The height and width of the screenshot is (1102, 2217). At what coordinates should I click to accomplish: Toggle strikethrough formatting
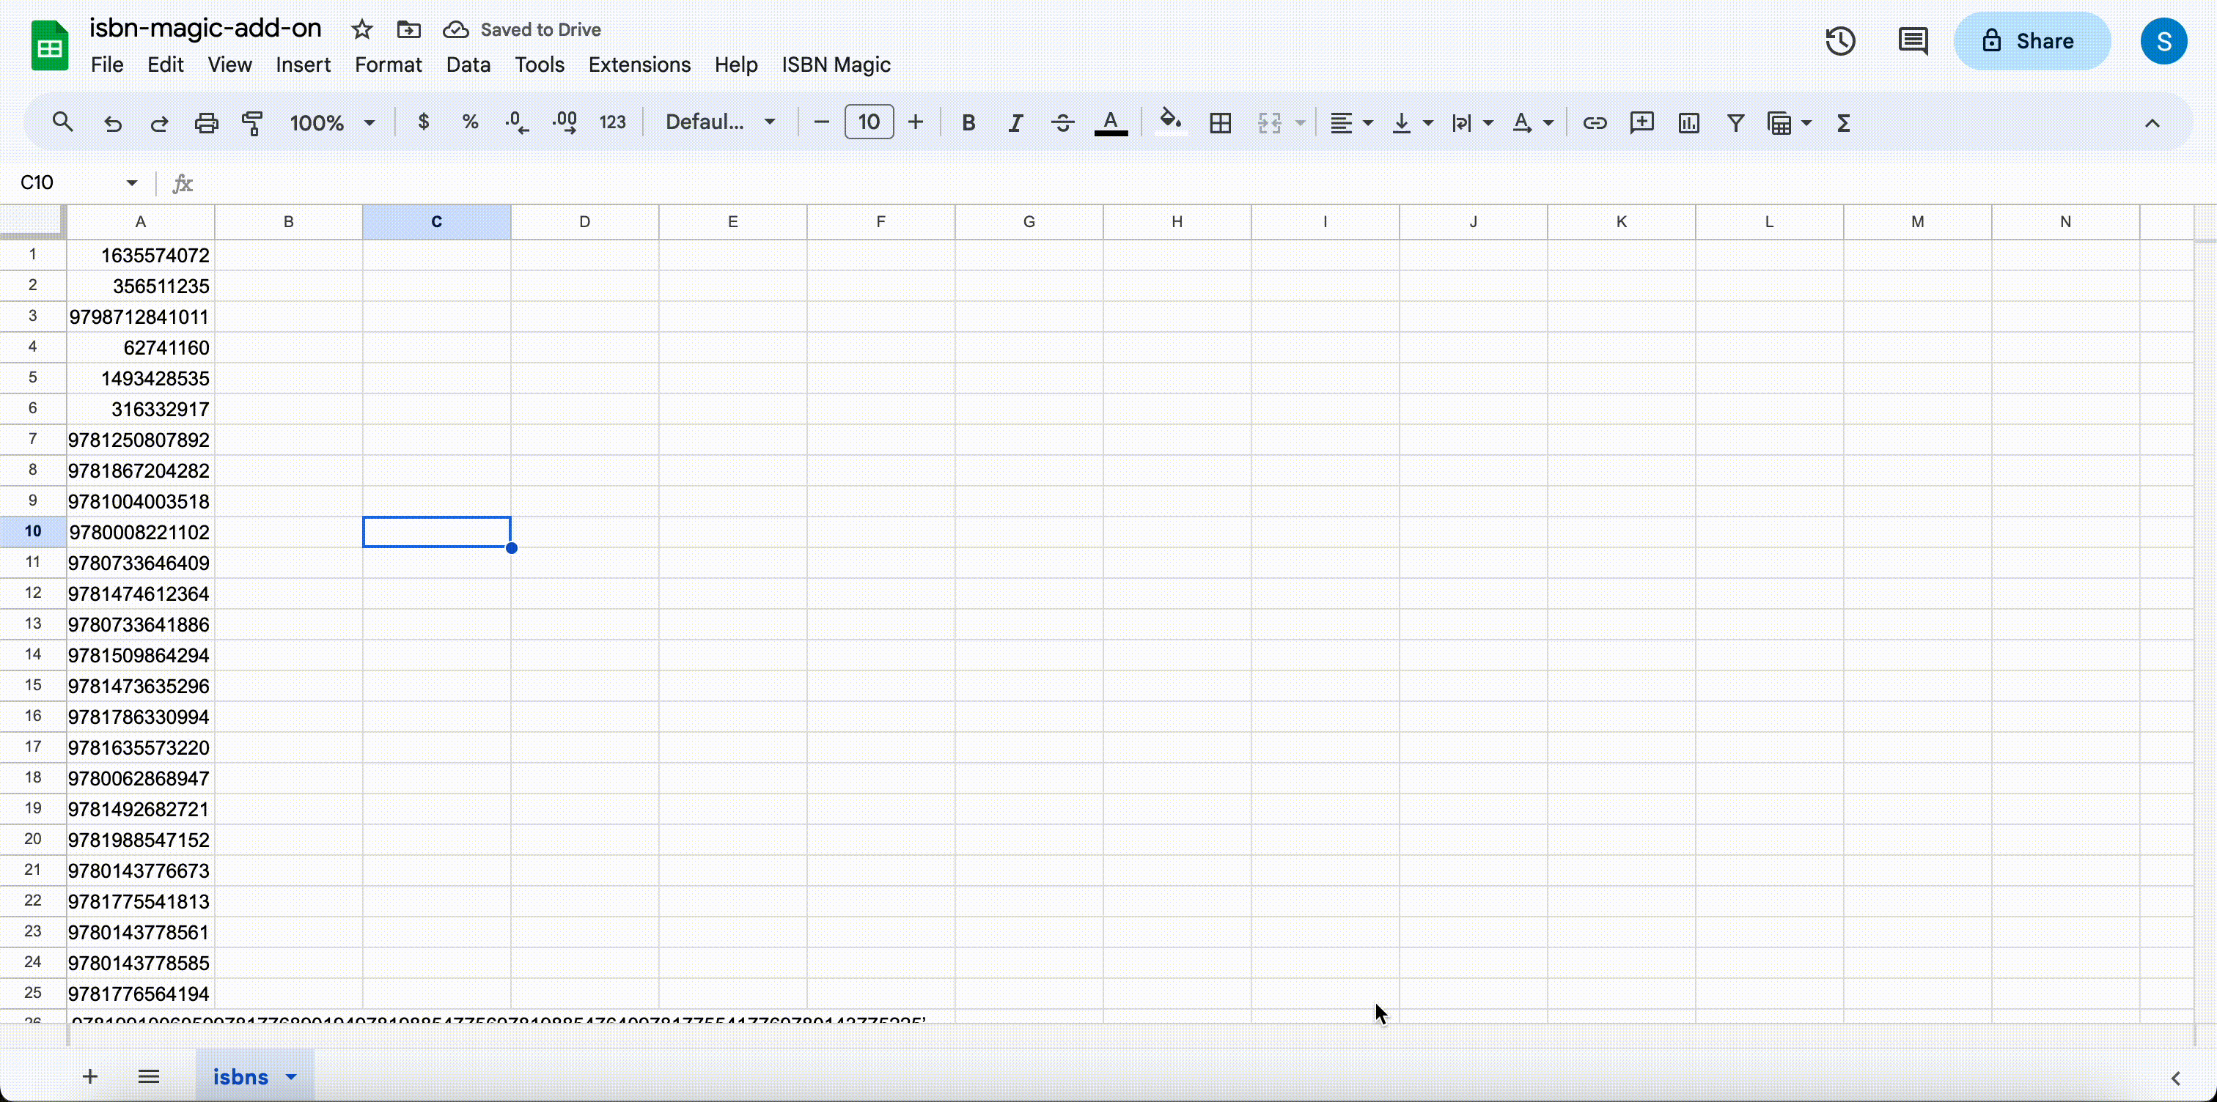[x=1062, y=123]
